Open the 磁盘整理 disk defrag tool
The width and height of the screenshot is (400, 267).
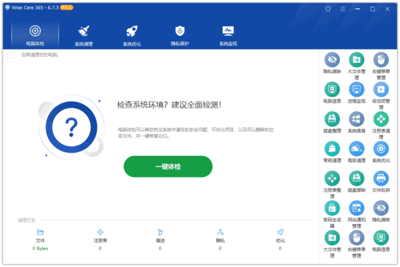click(x=332, y=119)
